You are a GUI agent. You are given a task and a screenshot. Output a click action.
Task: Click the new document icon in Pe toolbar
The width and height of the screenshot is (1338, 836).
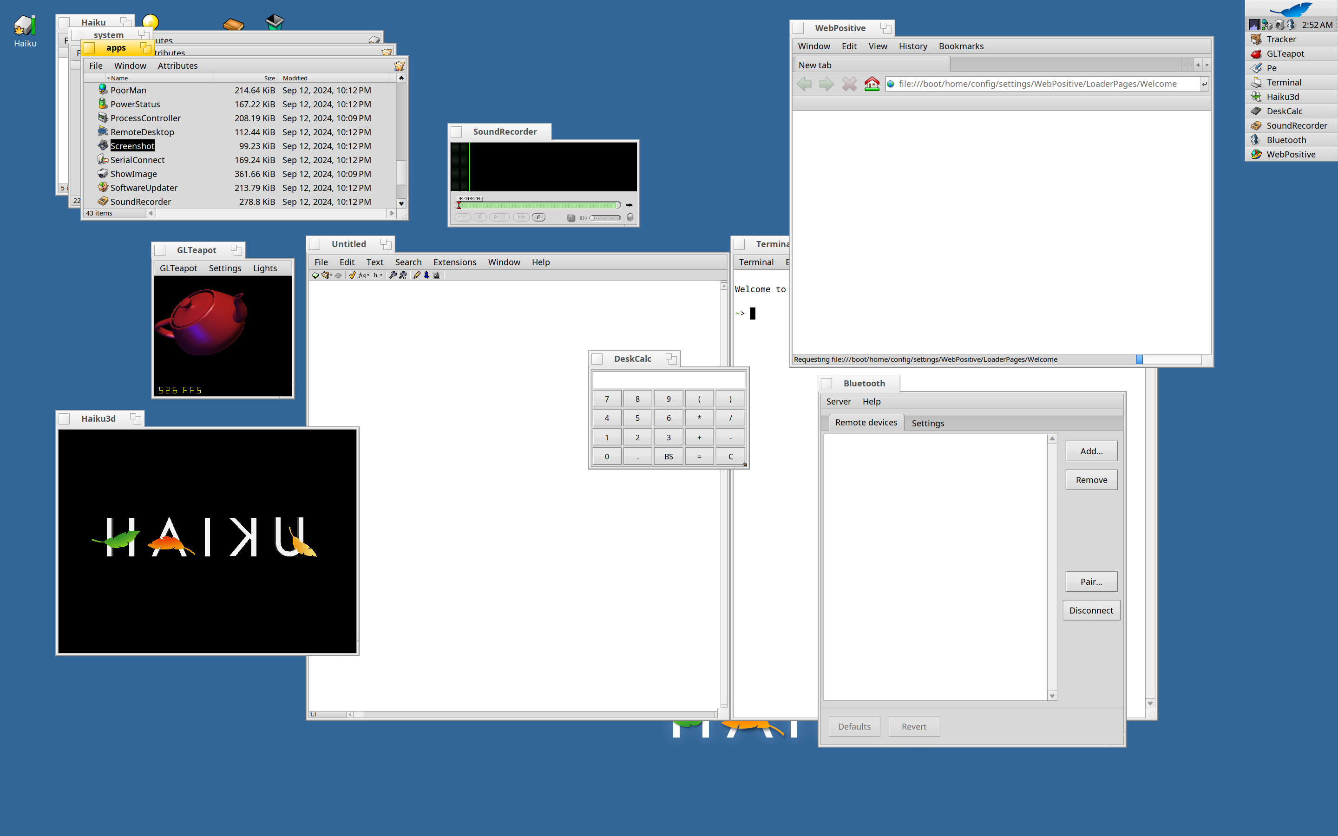click(x=315, y=275)
